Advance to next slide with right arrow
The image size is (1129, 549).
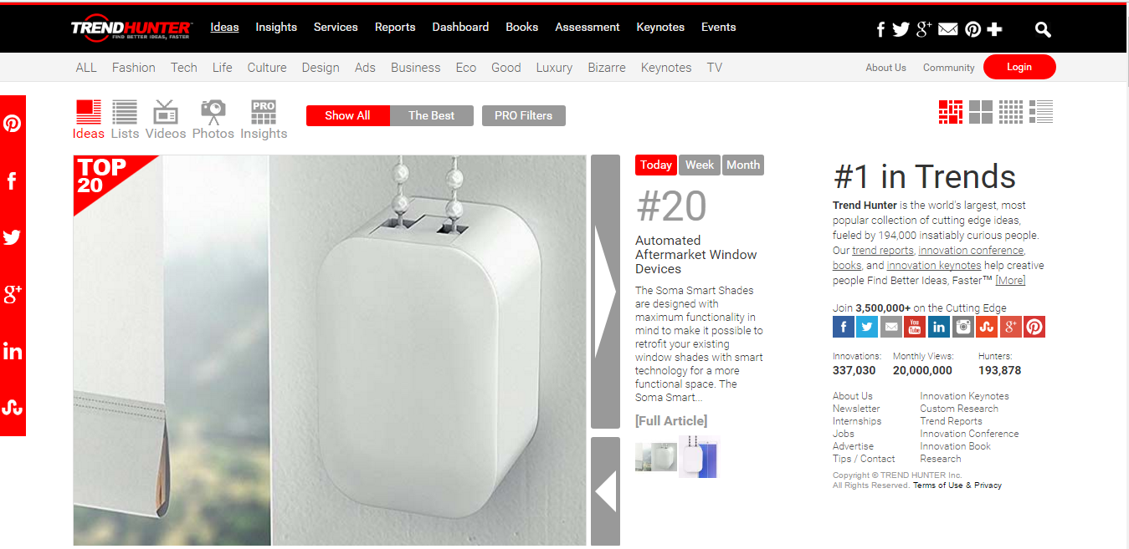[605, 292]
